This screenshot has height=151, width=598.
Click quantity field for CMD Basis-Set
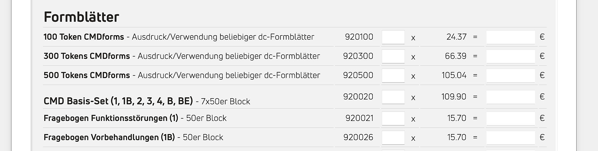point(393,97)
